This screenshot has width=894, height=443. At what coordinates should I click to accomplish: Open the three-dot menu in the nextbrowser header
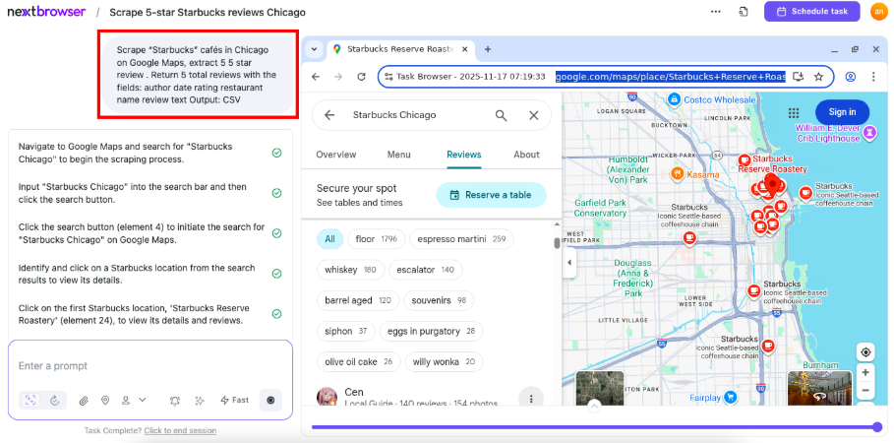coord(716,12)
